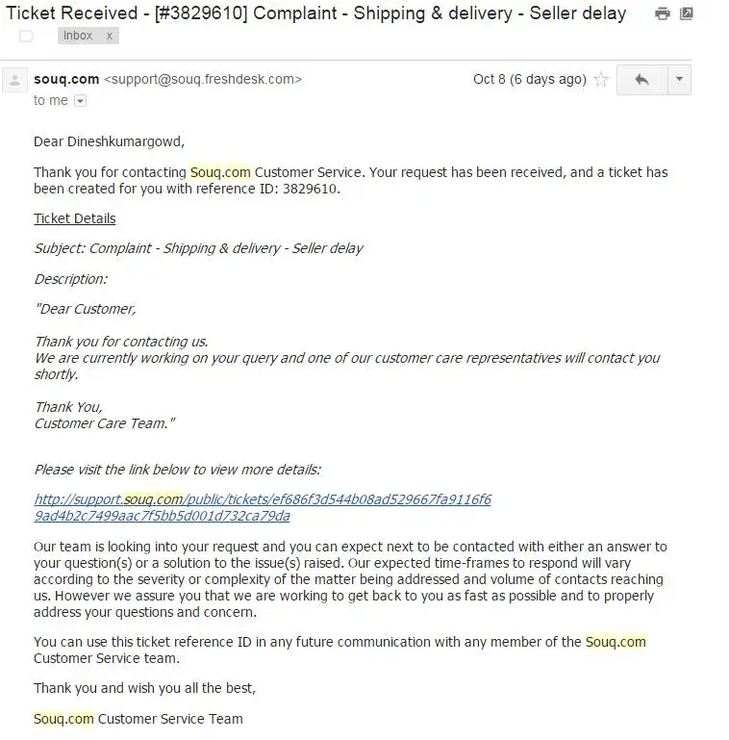Click highlighted Souq.com in the ticket reference paragraph
The image size is (729, 740).
coord(616,642)
